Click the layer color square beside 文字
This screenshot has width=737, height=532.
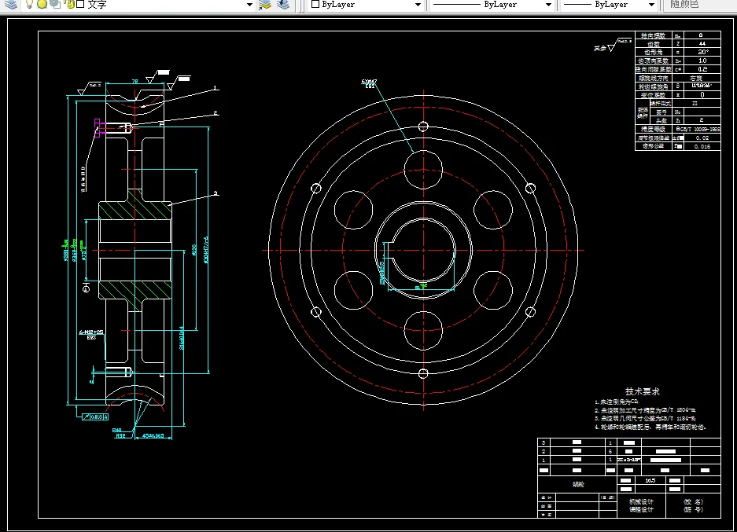79,4
